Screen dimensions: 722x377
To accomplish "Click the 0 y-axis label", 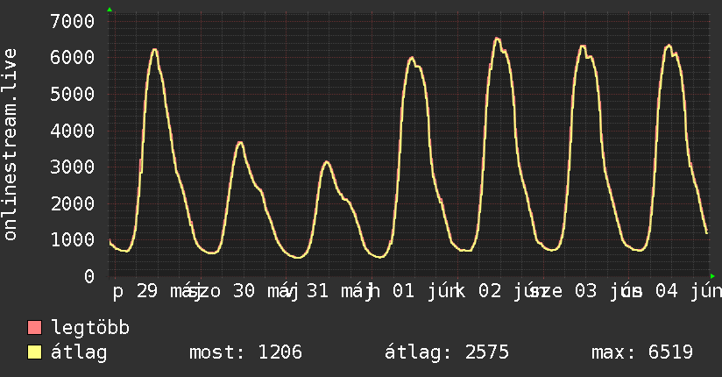I will (89, 276).
